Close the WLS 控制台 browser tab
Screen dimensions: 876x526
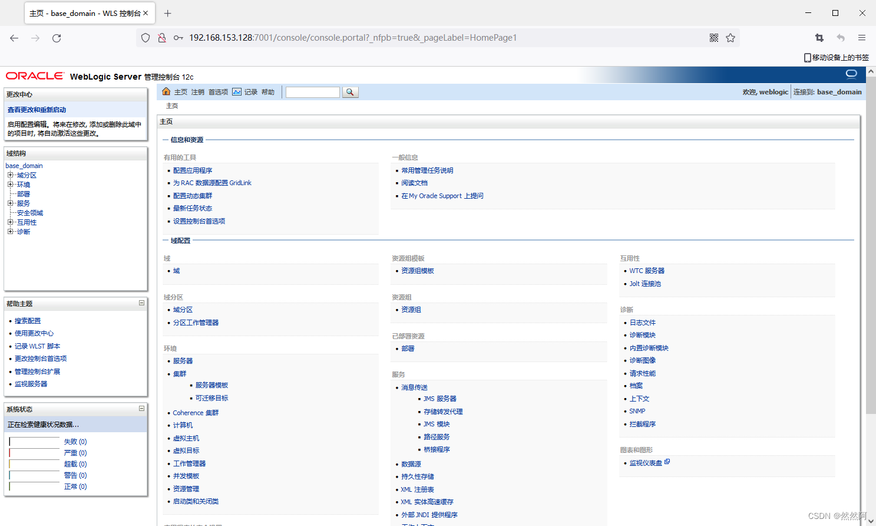coord(146,13)
